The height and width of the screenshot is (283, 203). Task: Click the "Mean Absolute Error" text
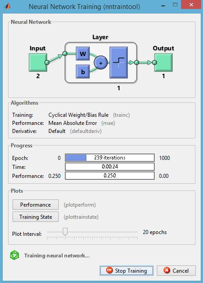73,123
